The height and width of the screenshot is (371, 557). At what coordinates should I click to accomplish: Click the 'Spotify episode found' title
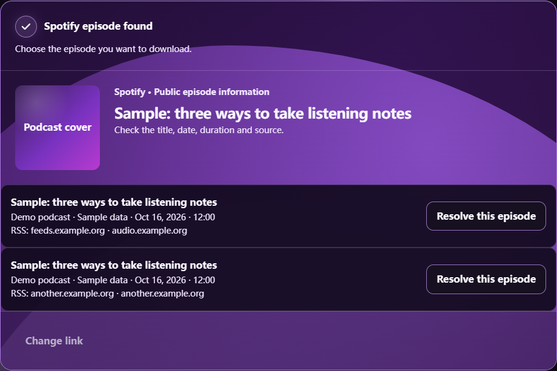point(99,26)
